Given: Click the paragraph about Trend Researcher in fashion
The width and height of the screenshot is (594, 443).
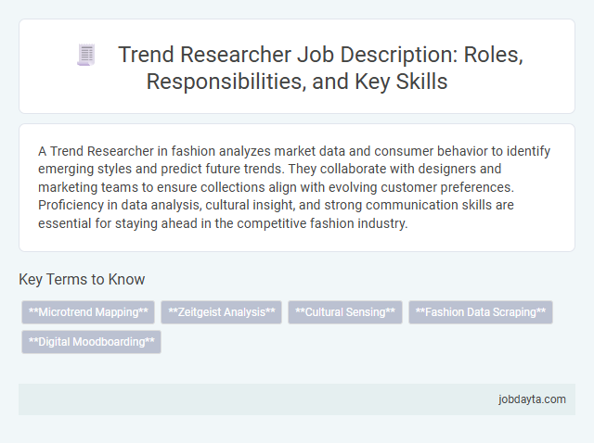Looking at the screenshot, I should click(x=294, y=187).
